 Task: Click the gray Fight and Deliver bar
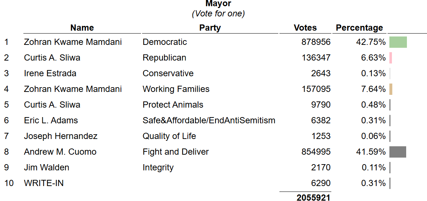pyautogui.click(x=397, y=152)
